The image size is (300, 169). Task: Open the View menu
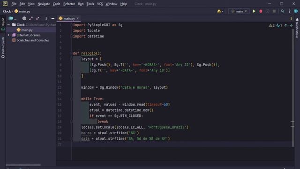(x=31, y=4)
